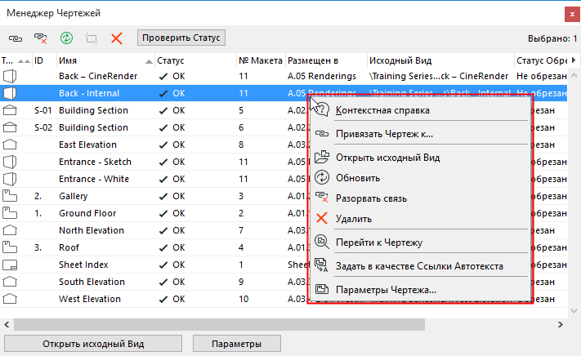Sort list by the Имя column header
Screen dimensions: 581x356
[x=98, y=60]
